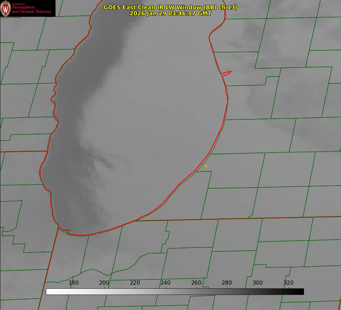Screen dimensions: 341x310
Task: Click the 240 colorbar label
Action: (166, 283)
